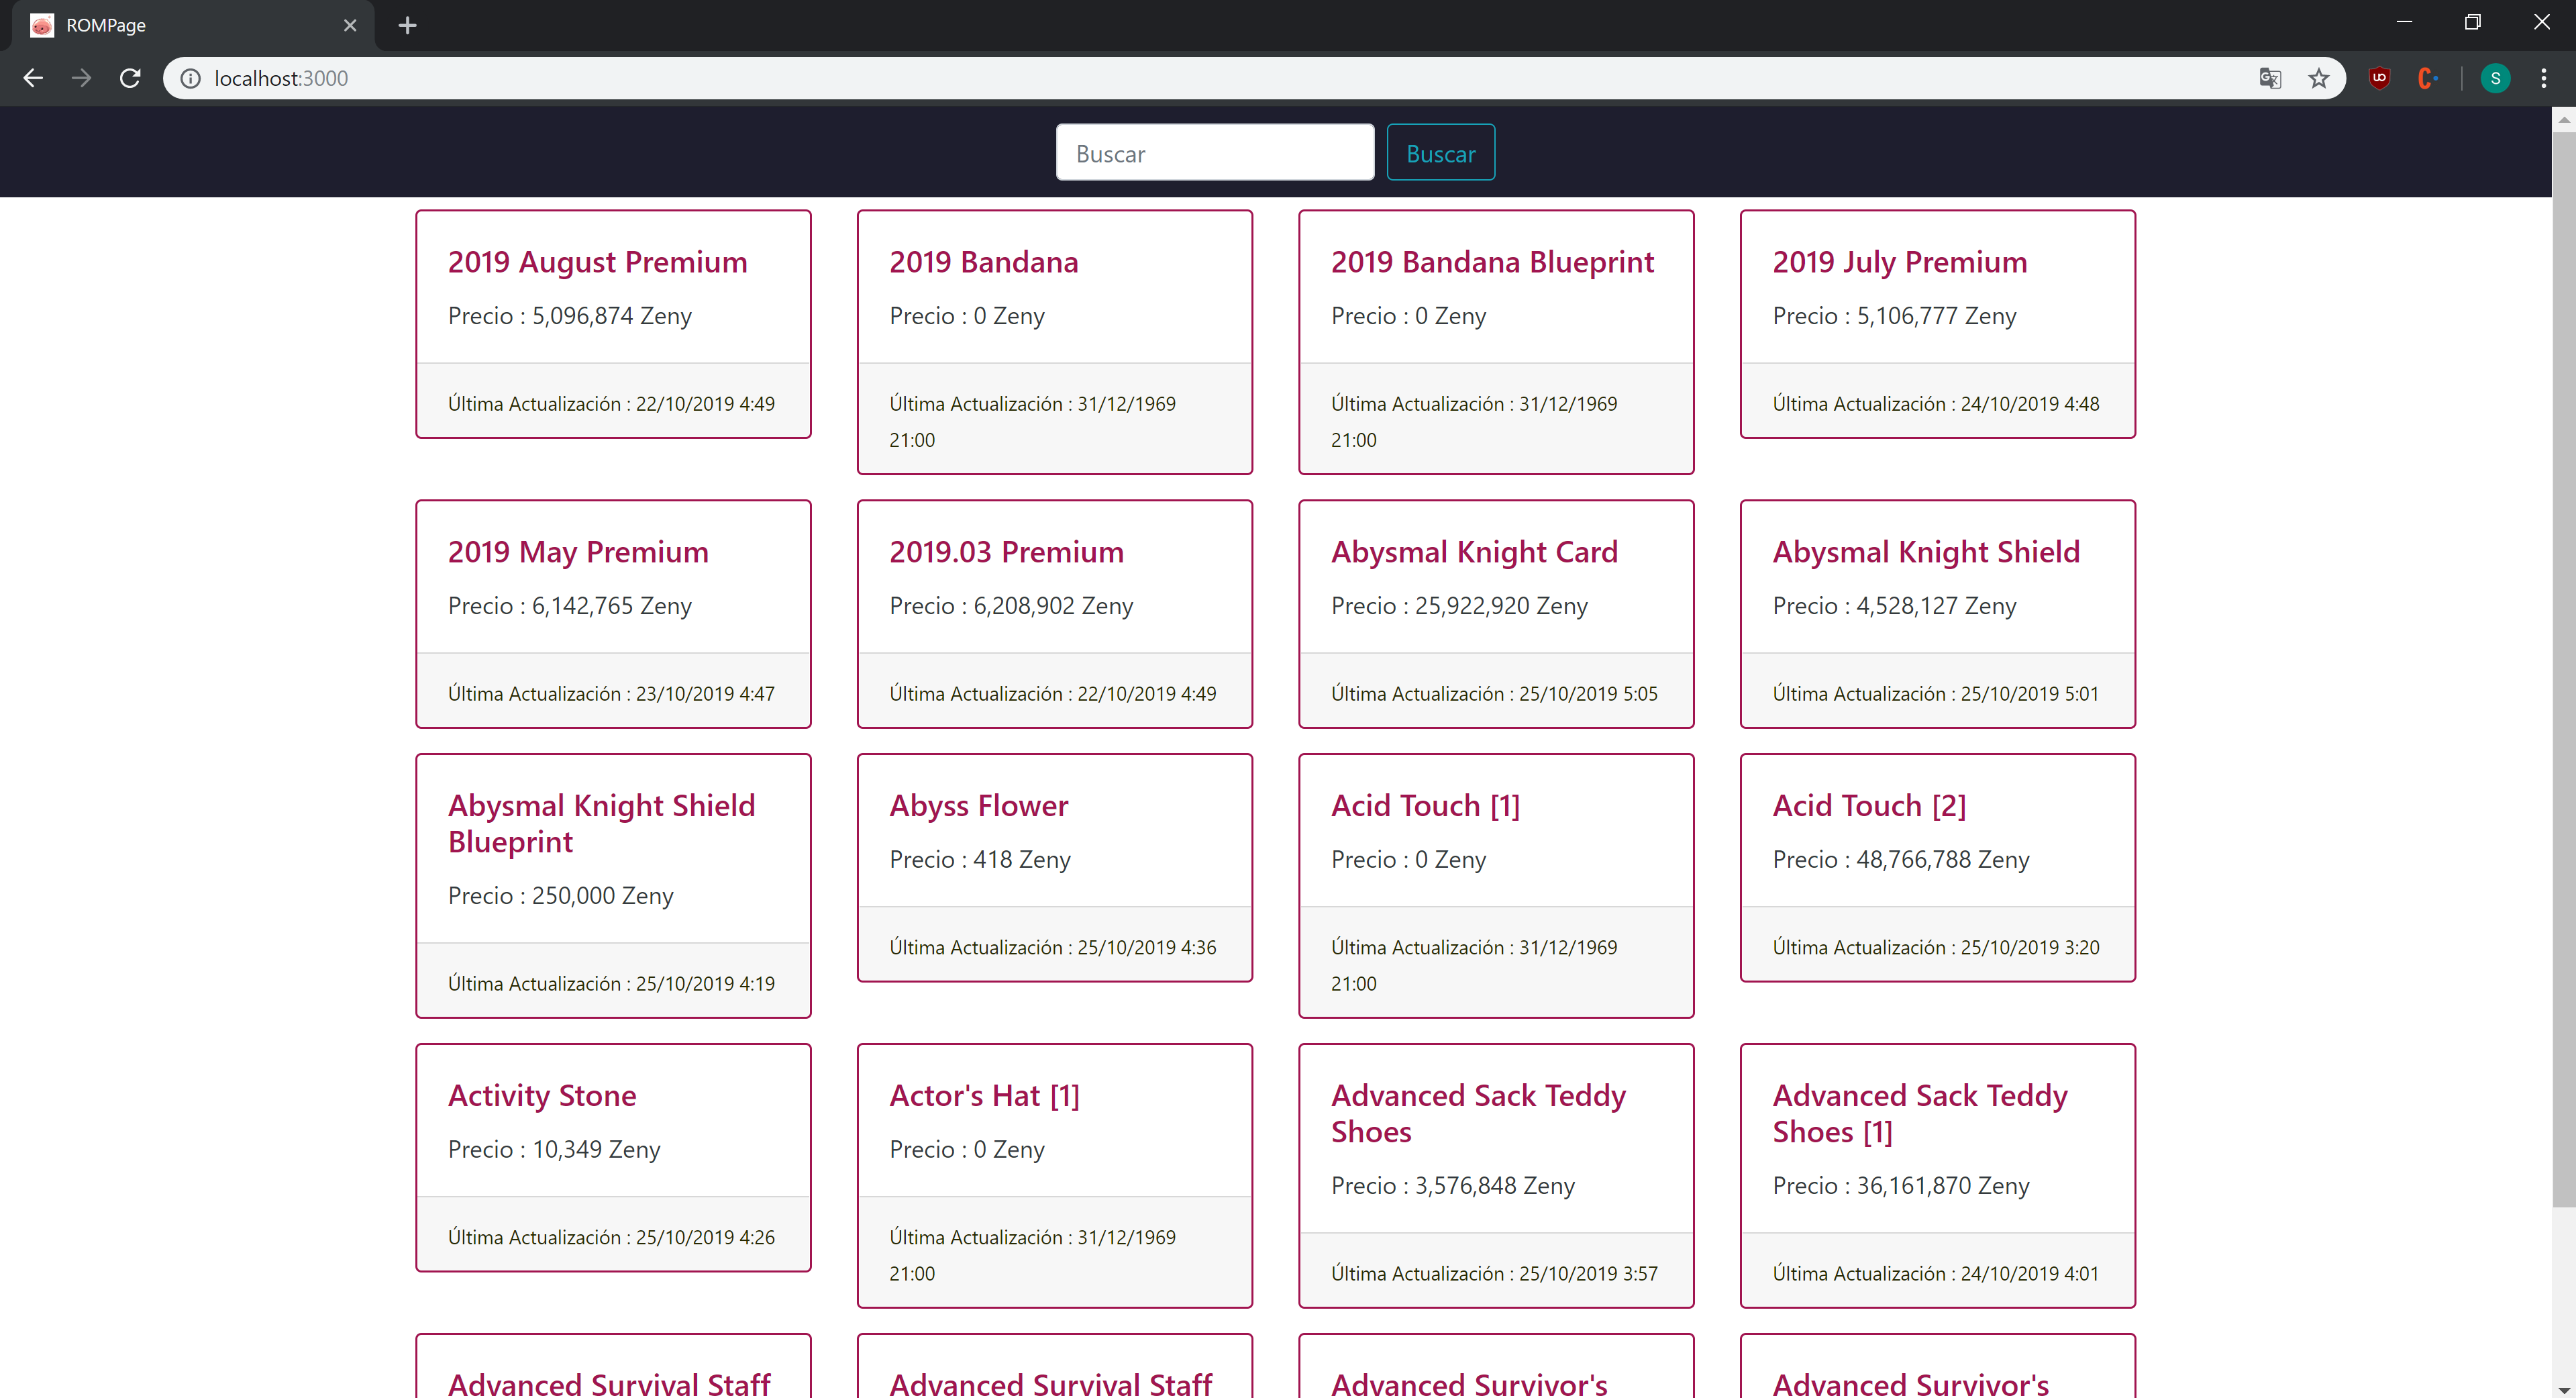Open the uBlock Origin extension

point(2379,78)
